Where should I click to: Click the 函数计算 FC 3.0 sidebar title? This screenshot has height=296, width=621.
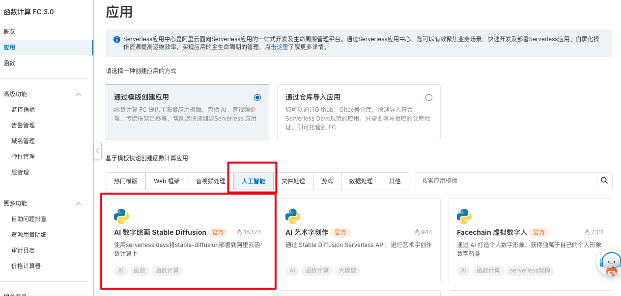click(28, 12)
